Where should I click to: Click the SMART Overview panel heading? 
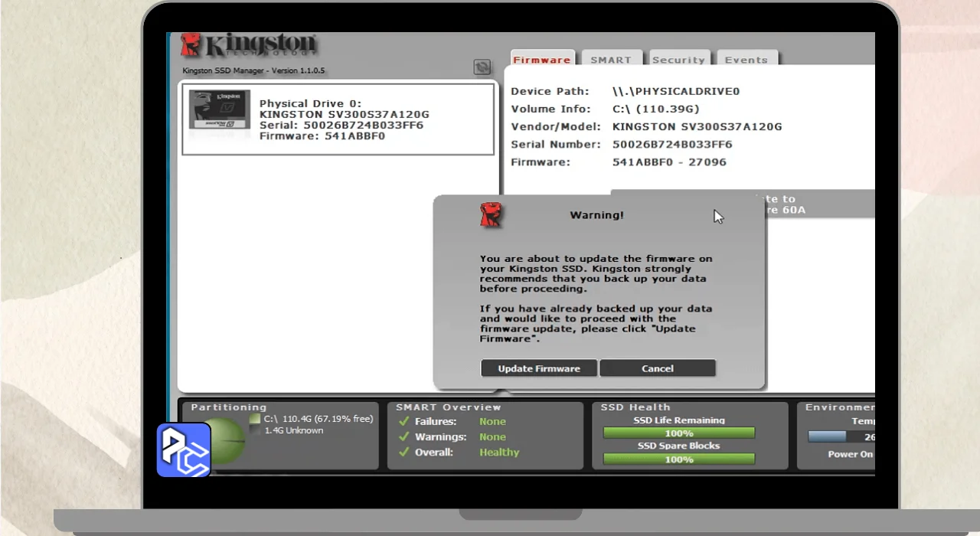449,407
